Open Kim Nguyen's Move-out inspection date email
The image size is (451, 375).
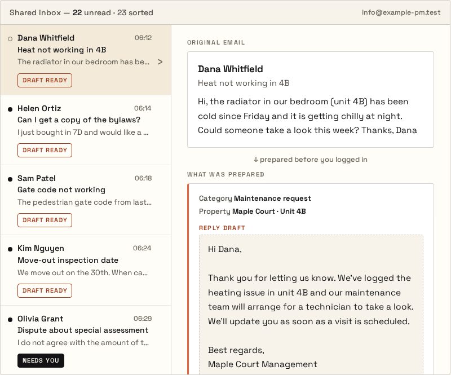[x=86, y=270]
